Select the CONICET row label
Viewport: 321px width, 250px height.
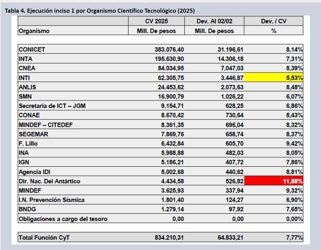(32, 49)
